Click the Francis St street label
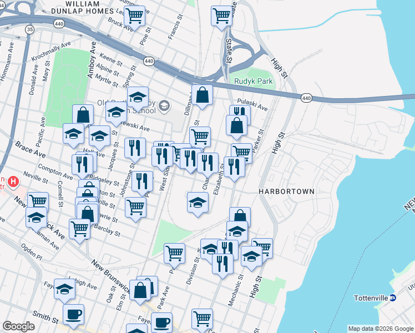Viewport: 415px width, 333px height. click(x=175, y=27)
